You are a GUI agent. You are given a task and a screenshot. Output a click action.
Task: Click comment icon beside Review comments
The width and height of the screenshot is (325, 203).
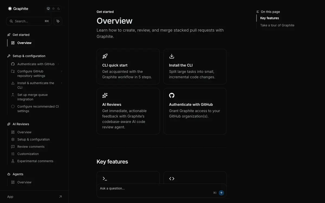[x=13, y=147]
